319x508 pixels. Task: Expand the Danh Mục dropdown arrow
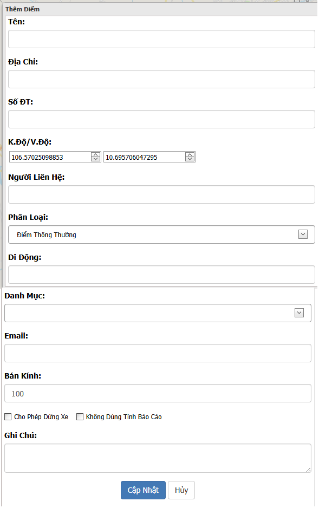(x=299, y=312)
